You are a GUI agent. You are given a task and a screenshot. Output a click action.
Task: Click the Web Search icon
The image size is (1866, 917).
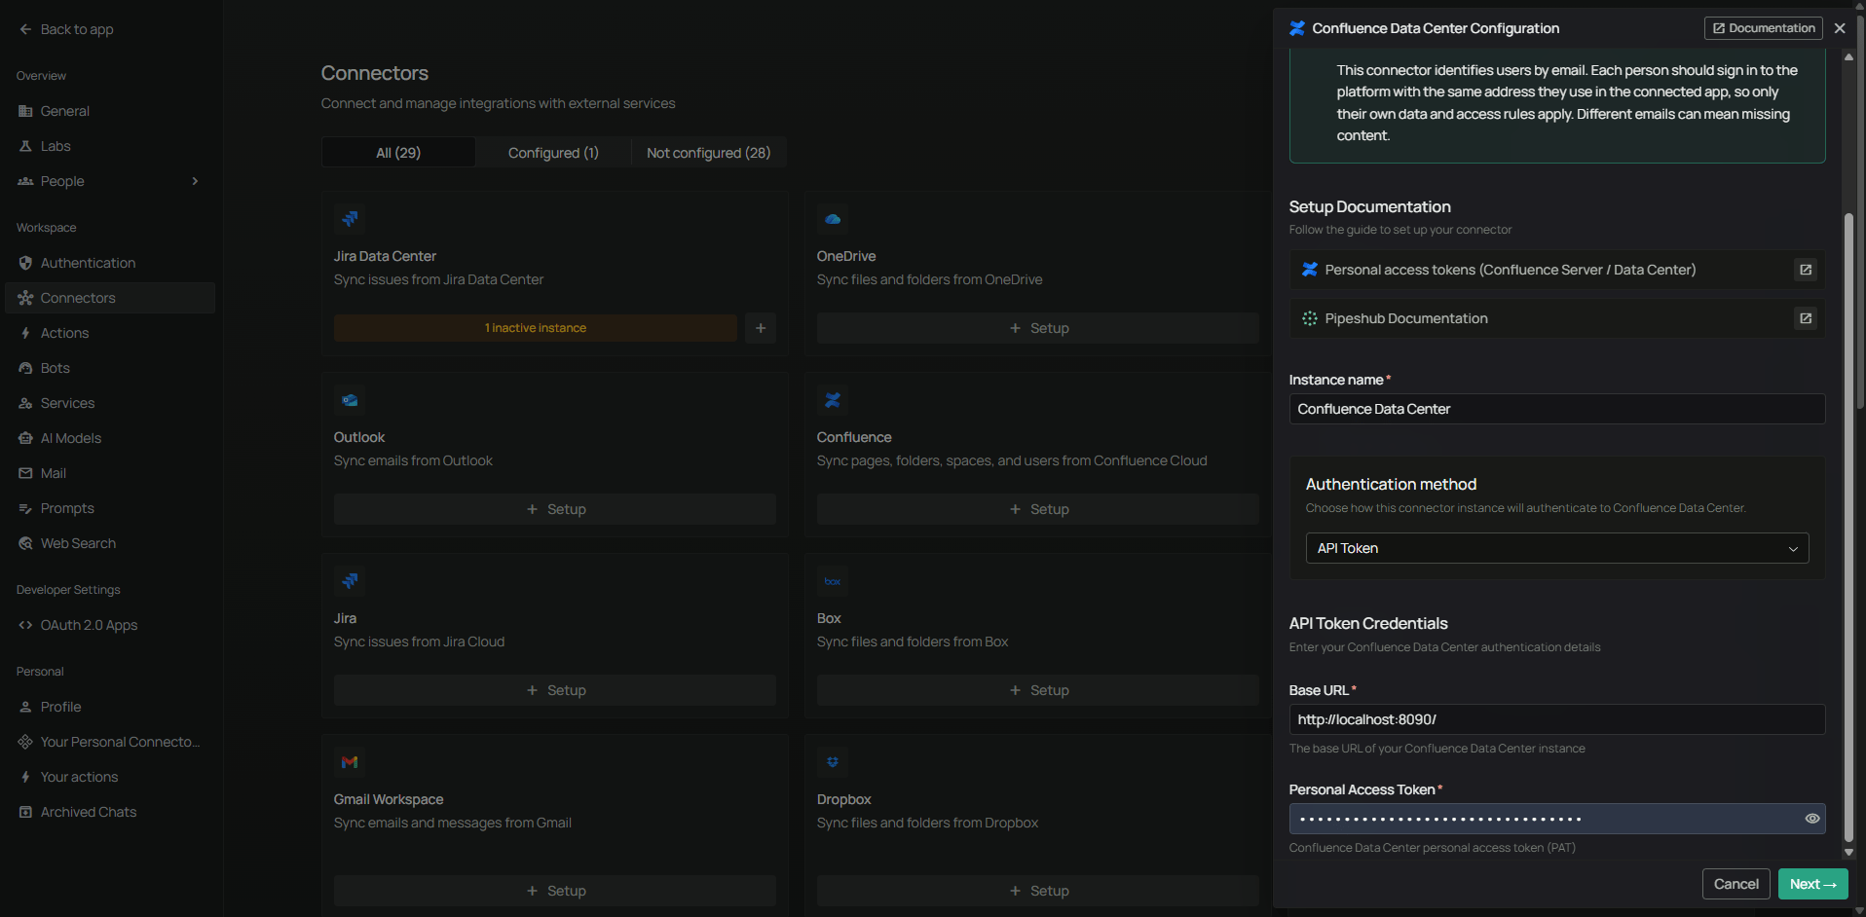tap(25, 543)
